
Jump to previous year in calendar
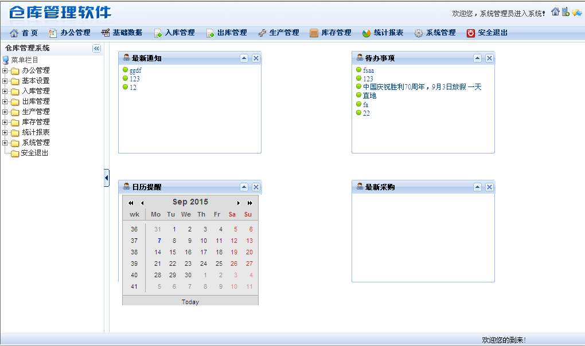tap(131, 203)
